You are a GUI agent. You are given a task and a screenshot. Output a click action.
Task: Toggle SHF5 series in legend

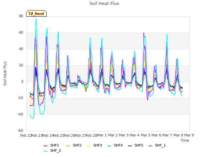(136, 145)
